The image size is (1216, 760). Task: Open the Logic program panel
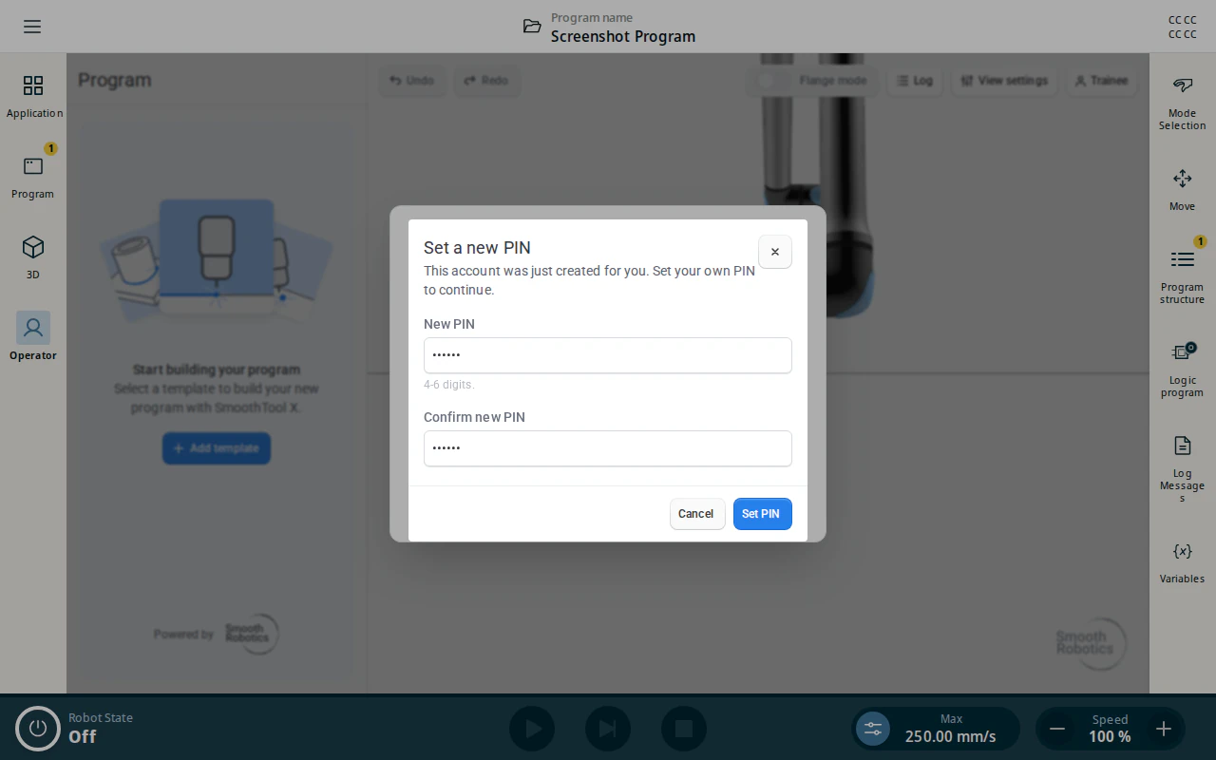(1182, 370)
